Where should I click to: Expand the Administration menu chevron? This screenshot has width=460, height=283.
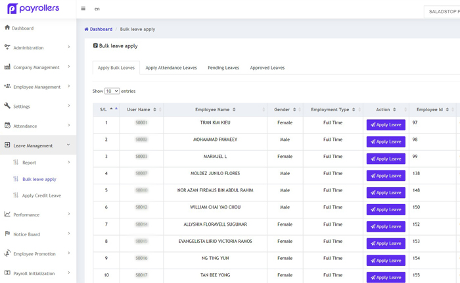tap(69, 47)
